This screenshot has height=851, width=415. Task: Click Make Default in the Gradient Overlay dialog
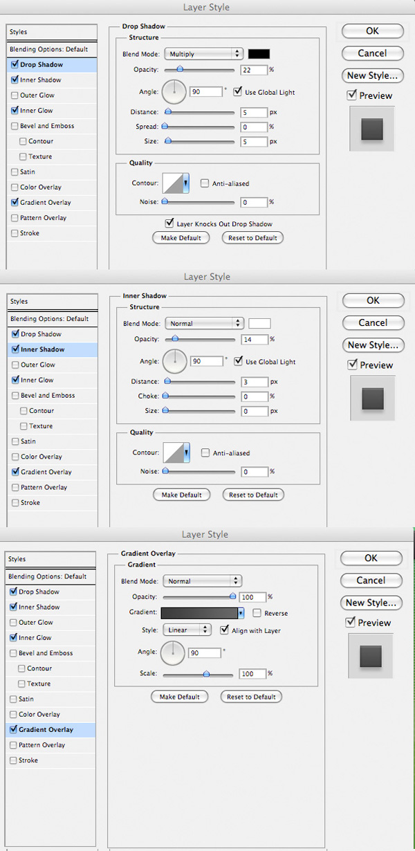coord(179,697)
